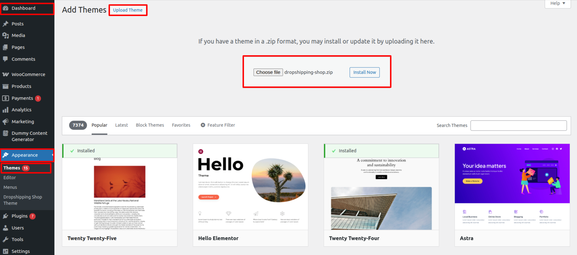The width and height of the screenshot is (577, 255).
Task: Click the Installed label on Twenty Twenty-Four
Action: [x=348, y=151]
